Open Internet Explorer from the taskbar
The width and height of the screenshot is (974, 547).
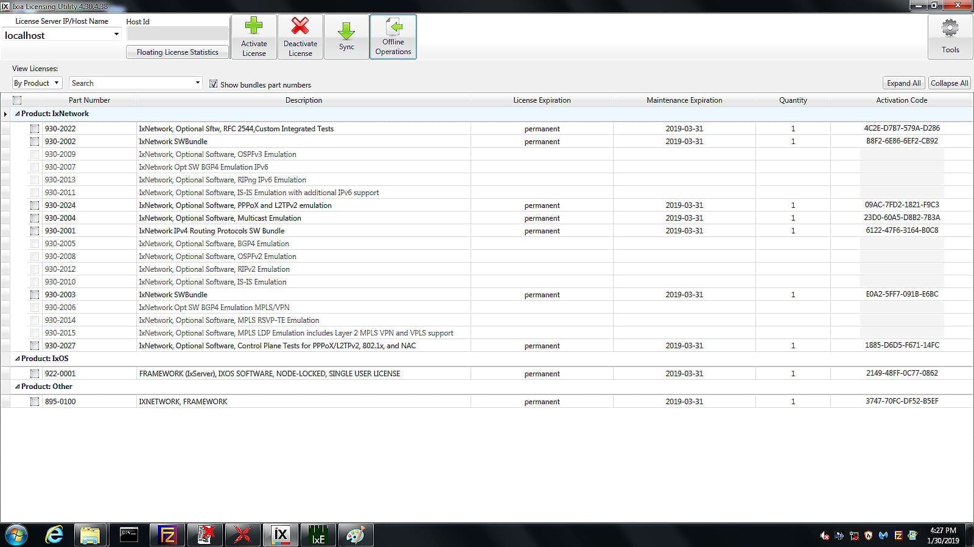point(55,535)
